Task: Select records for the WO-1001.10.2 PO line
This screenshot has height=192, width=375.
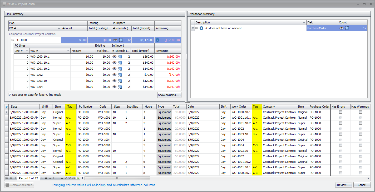Action: [120, 69]
